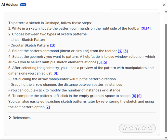Open reference [3] after window selection tip
168x140 pixels.
pyautogui.click(x=100, y=62)
